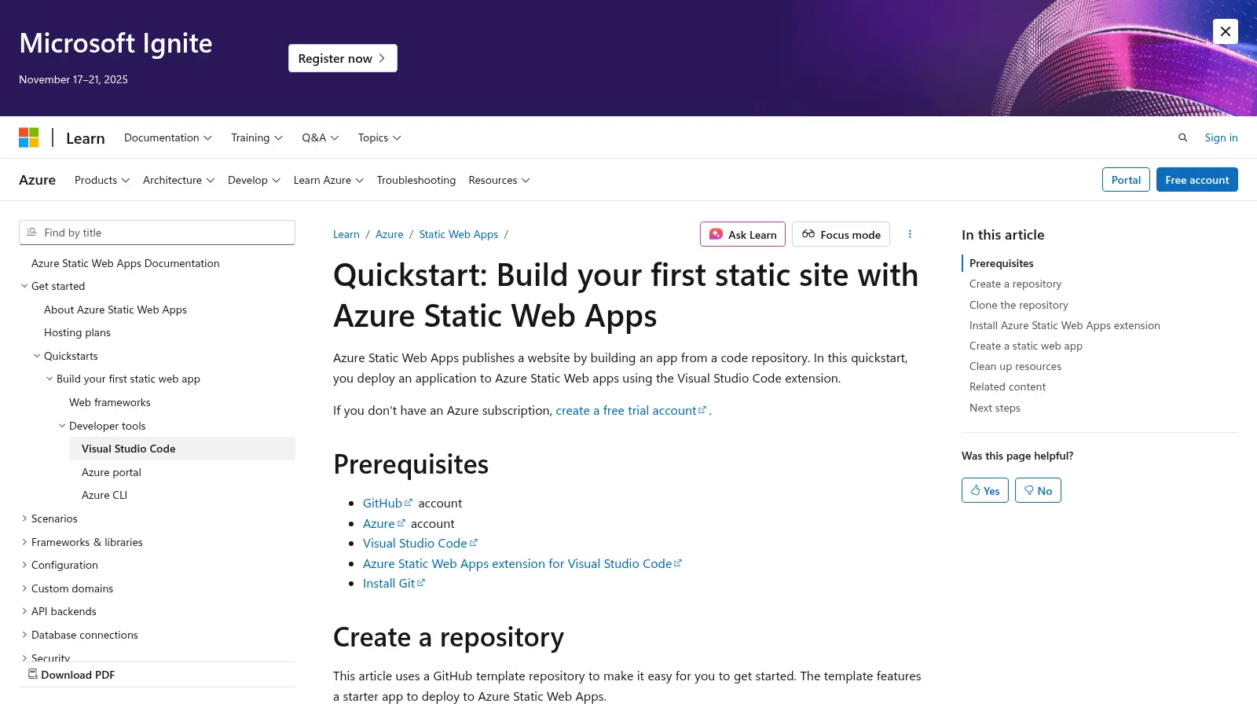Open Hosting plans page
The width and height of the screenshot is (1257, 707).
pos(77,332)
